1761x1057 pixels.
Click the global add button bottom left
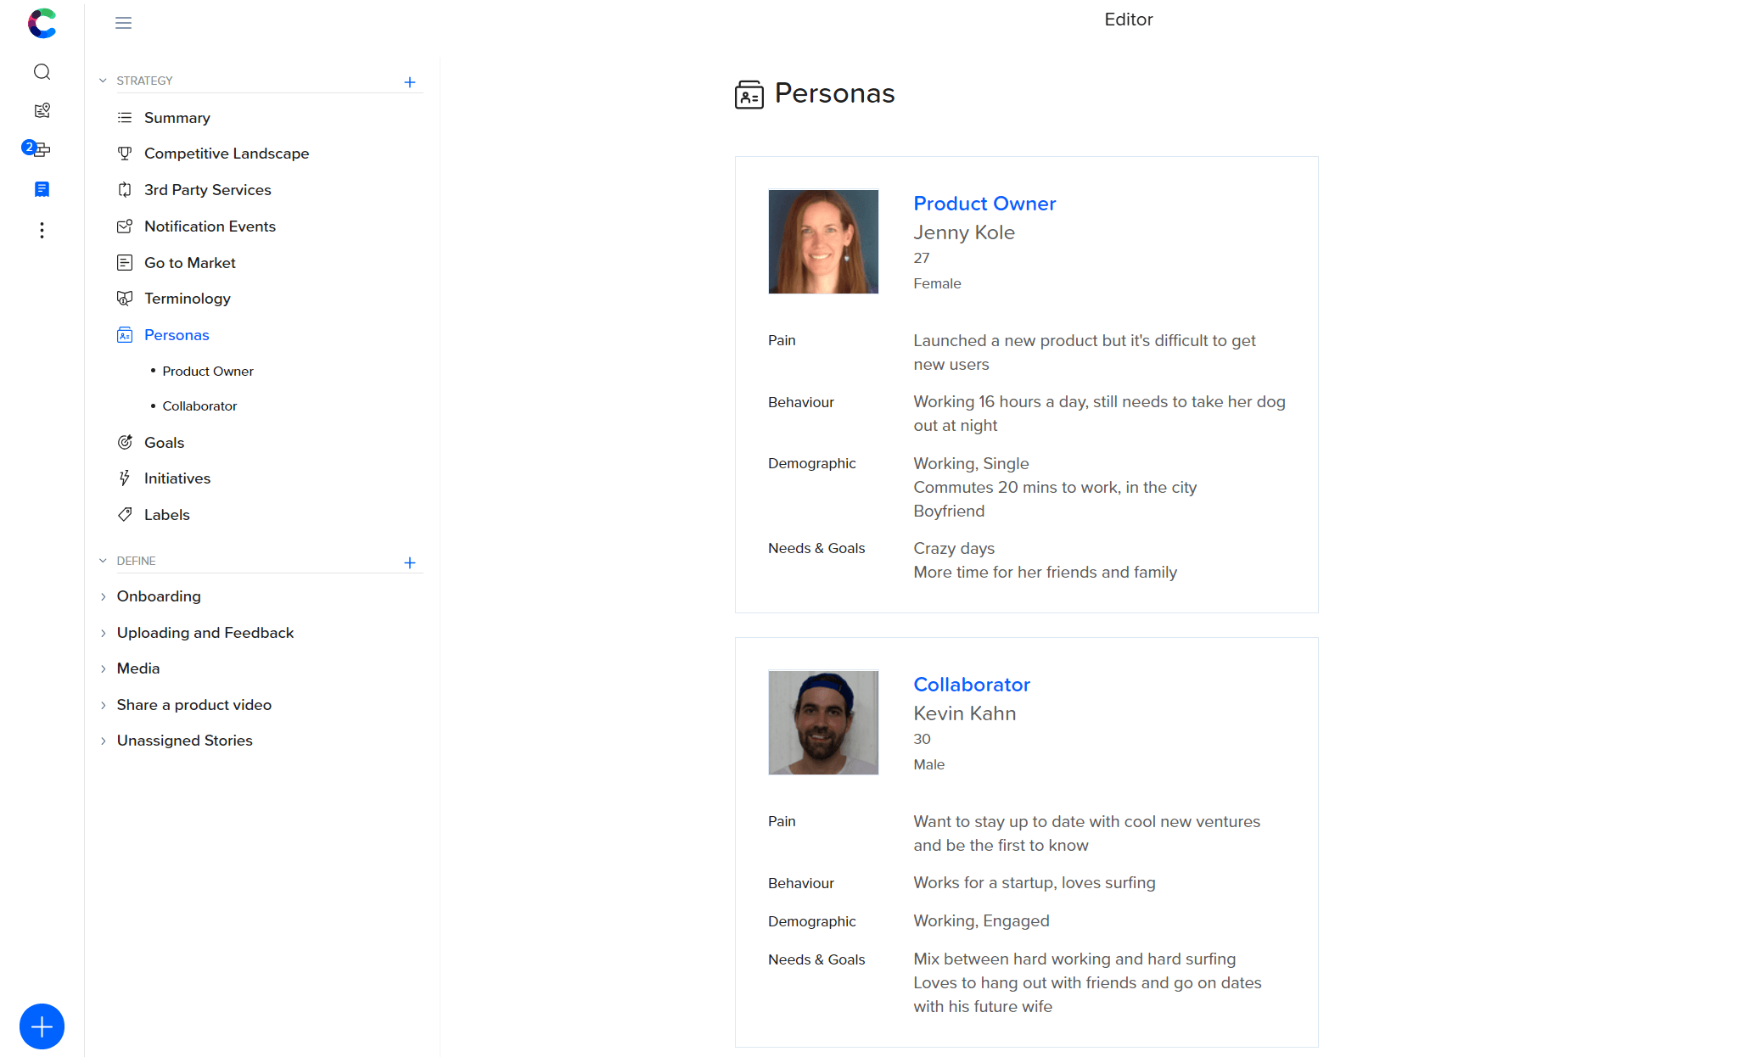click(42, 1026)
